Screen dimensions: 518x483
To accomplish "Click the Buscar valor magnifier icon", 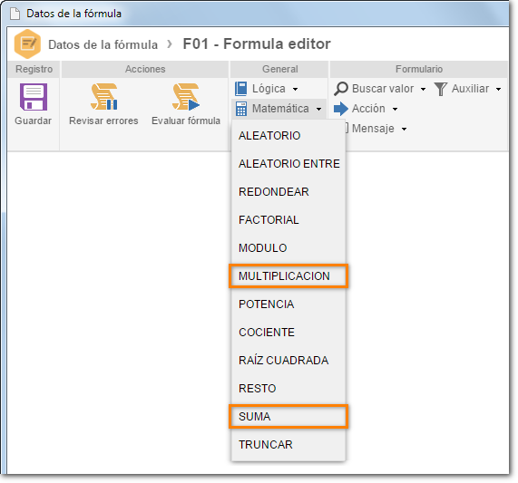I will 341,89.
